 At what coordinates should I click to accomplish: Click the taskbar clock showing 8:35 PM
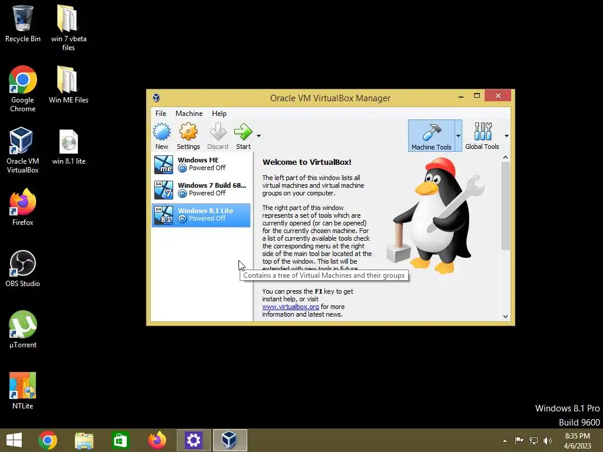[x=577, y=441]
